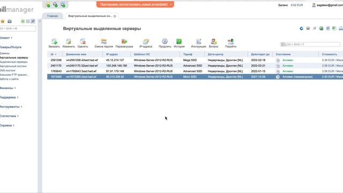Expand the Справка sidebar section
This screenshot has height=193, width=343.
[7, 125]
